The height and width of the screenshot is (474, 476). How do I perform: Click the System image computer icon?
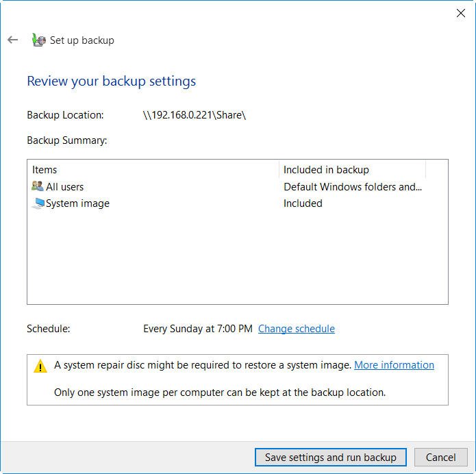(x=38, y=203)
